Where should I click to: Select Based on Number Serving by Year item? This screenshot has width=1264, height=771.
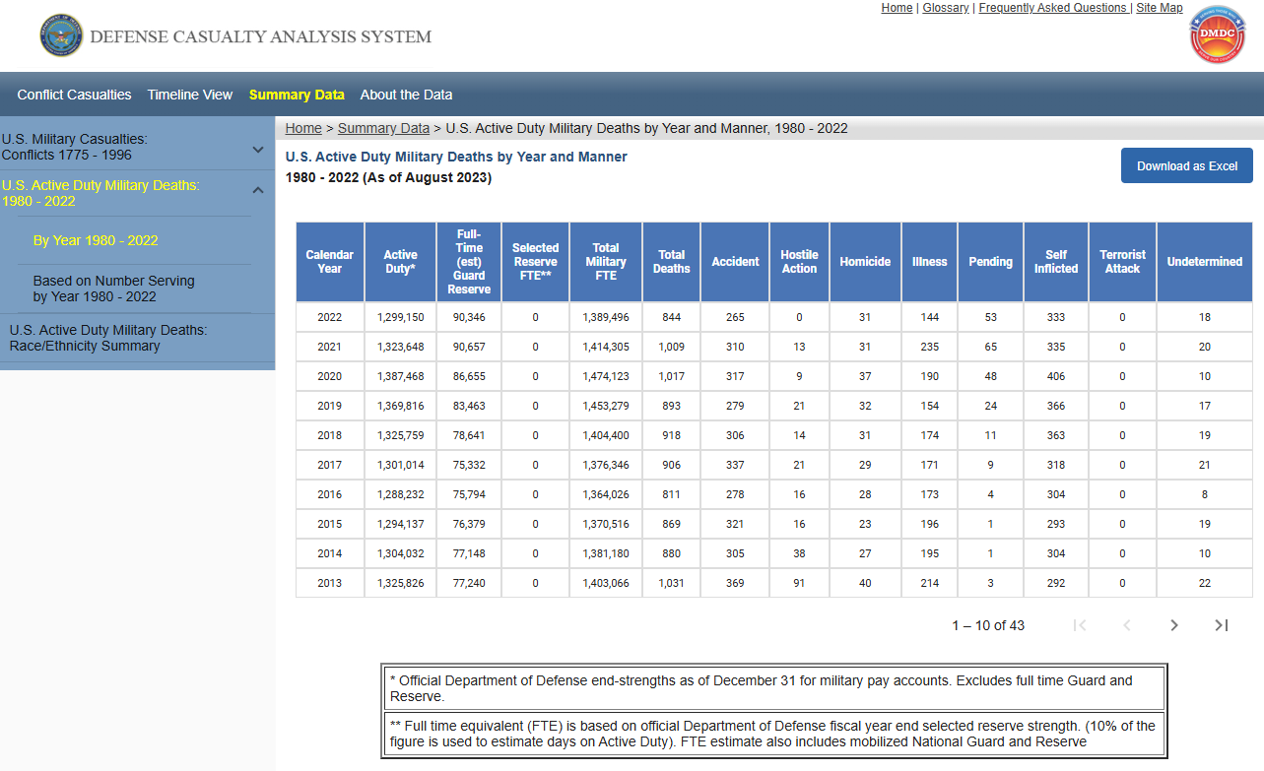pos(113,289)
